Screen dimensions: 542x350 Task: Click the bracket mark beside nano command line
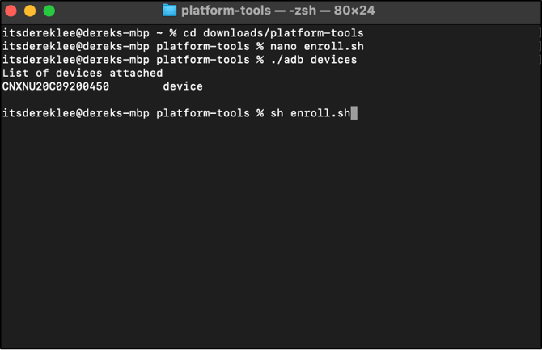[540, 46]
